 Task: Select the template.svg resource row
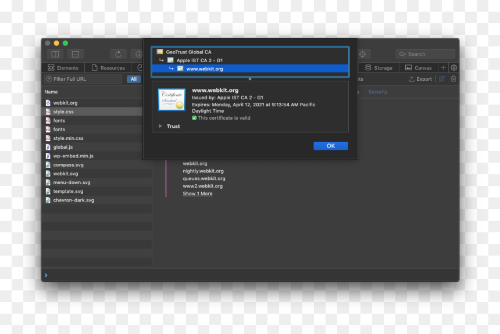(97, 191)
